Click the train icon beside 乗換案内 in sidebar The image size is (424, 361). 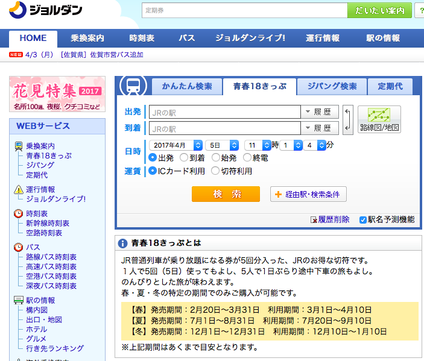(x=19, y=146)
